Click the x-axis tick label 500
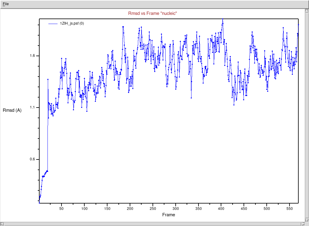This screenshot has height=226, width=309. tap(267, 208)
